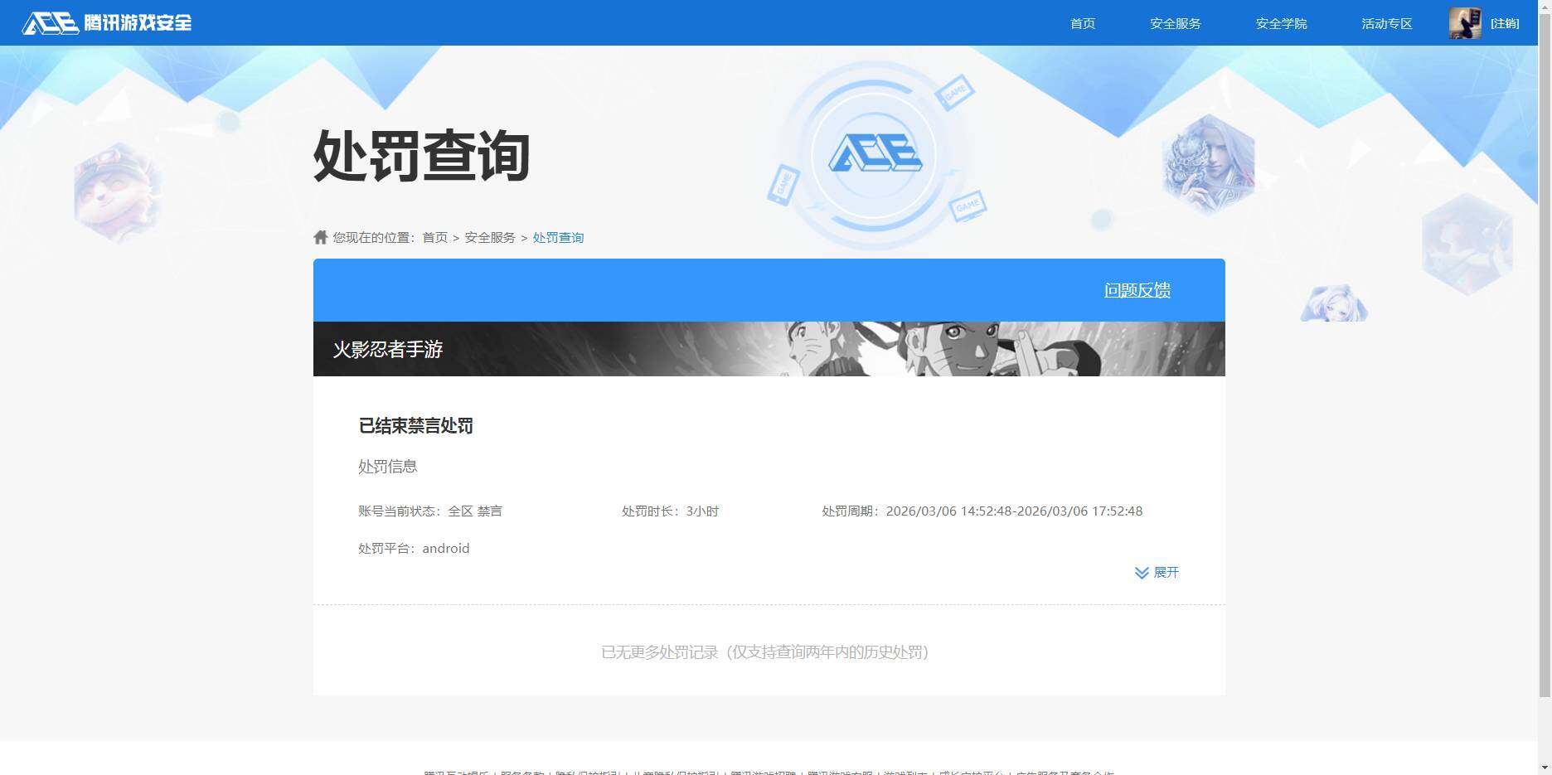The image size is (1552, 775).
Task: Click 处罚查询 breadcrumb link
Action: (x=558, y=237)
